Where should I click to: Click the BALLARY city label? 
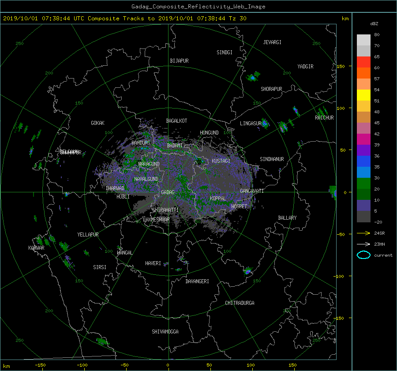pyautogui.click(x=287, y=218)
